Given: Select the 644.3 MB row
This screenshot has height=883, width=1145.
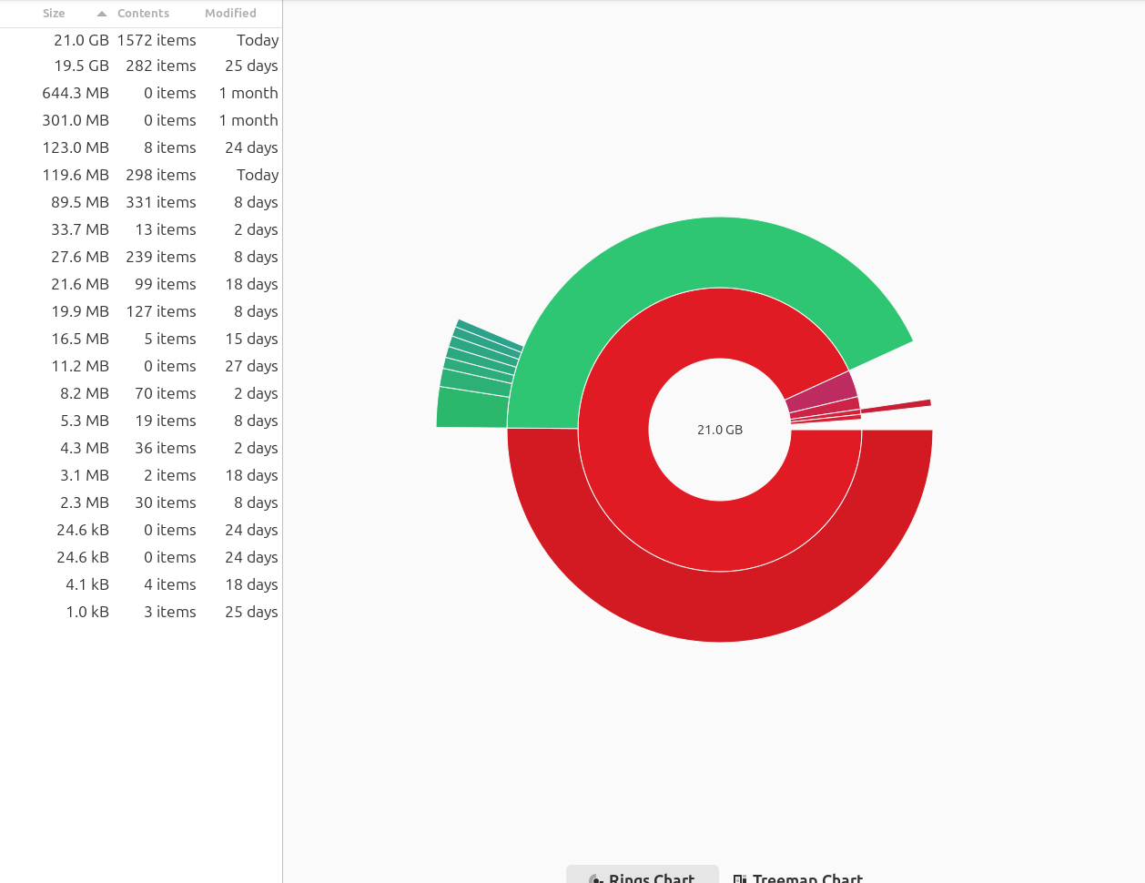Looking at the screenshot, I should [141, 93].
